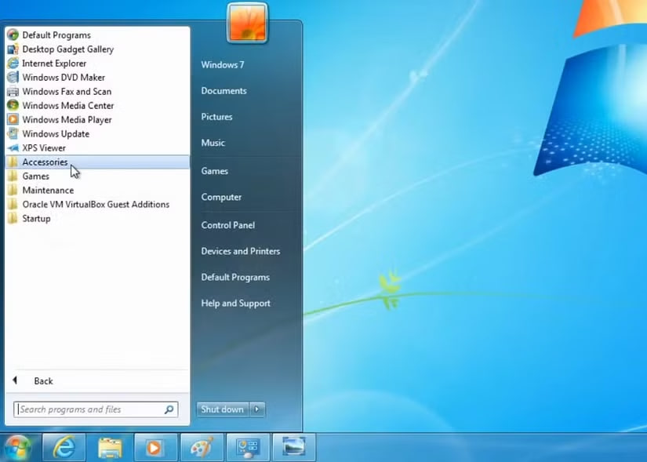The width and height of the screenshot is (647, 462).
Task: Click the Windows Update icon
Action: (13, 133)
